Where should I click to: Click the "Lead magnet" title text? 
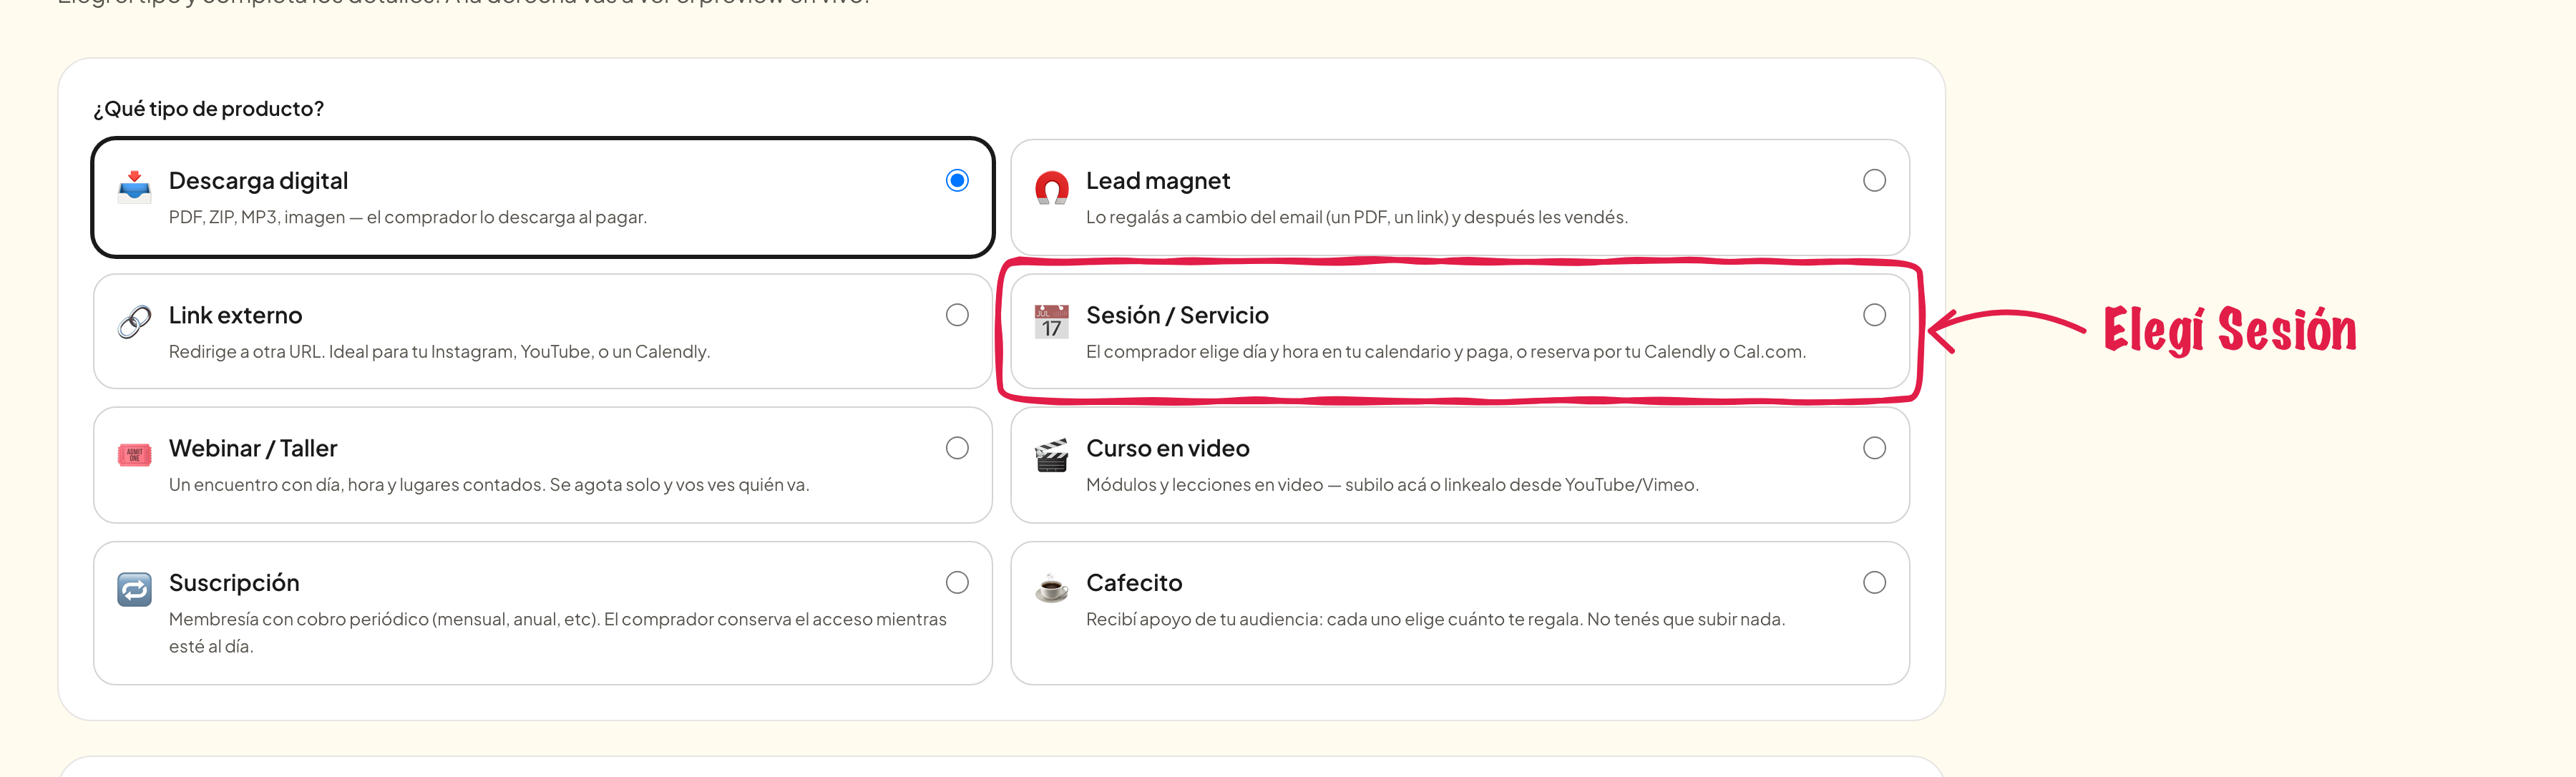(x=1157, y=181)
